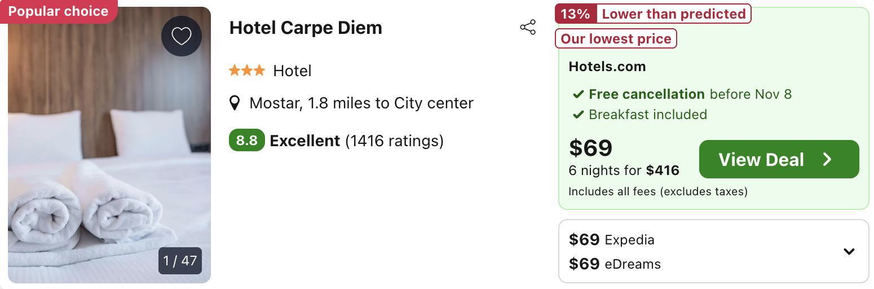Click the Free cancellation checkmark icon
Screen dimensions: 874x289
click(x=578, y=94)
